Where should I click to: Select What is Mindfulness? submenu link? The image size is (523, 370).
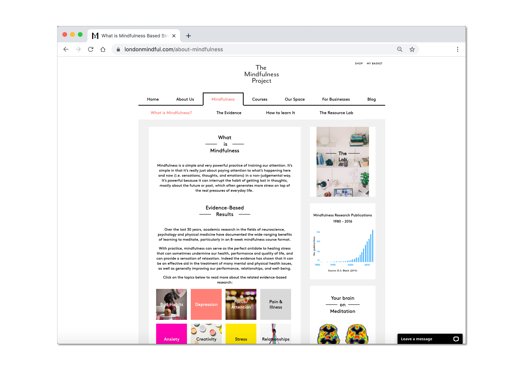(x=171, y=113)
